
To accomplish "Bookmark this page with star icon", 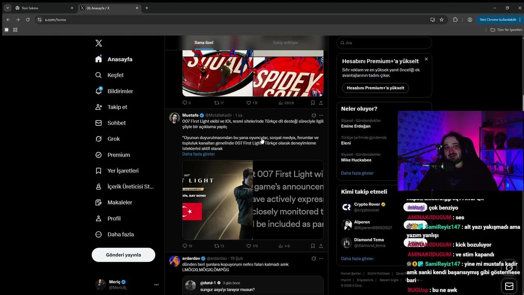I will click(441, 20).
